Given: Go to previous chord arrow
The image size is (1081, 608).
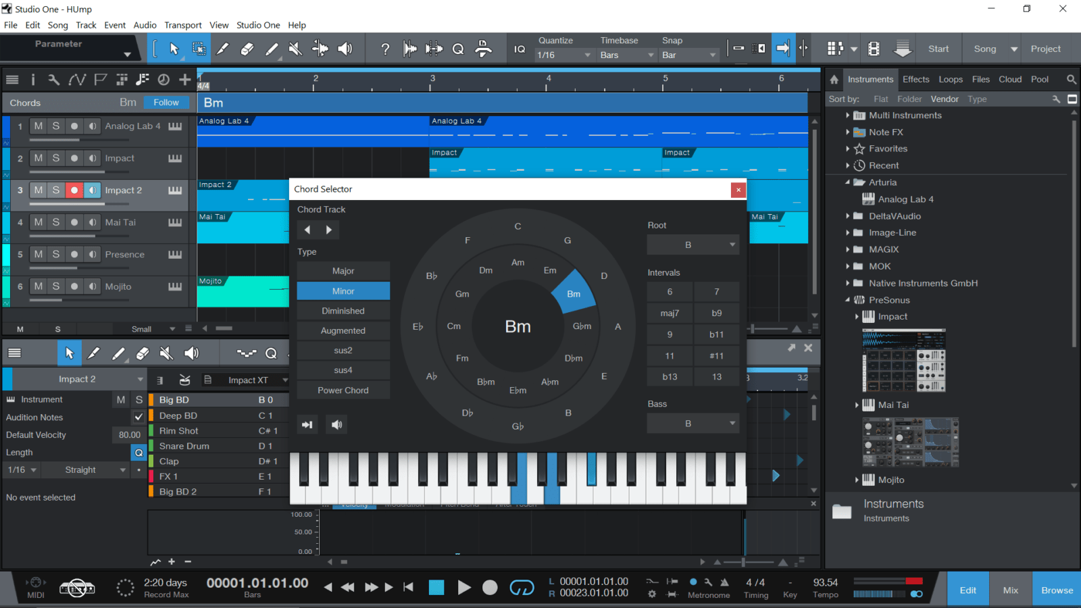Looking at the screenshot, I should [307, 230].
